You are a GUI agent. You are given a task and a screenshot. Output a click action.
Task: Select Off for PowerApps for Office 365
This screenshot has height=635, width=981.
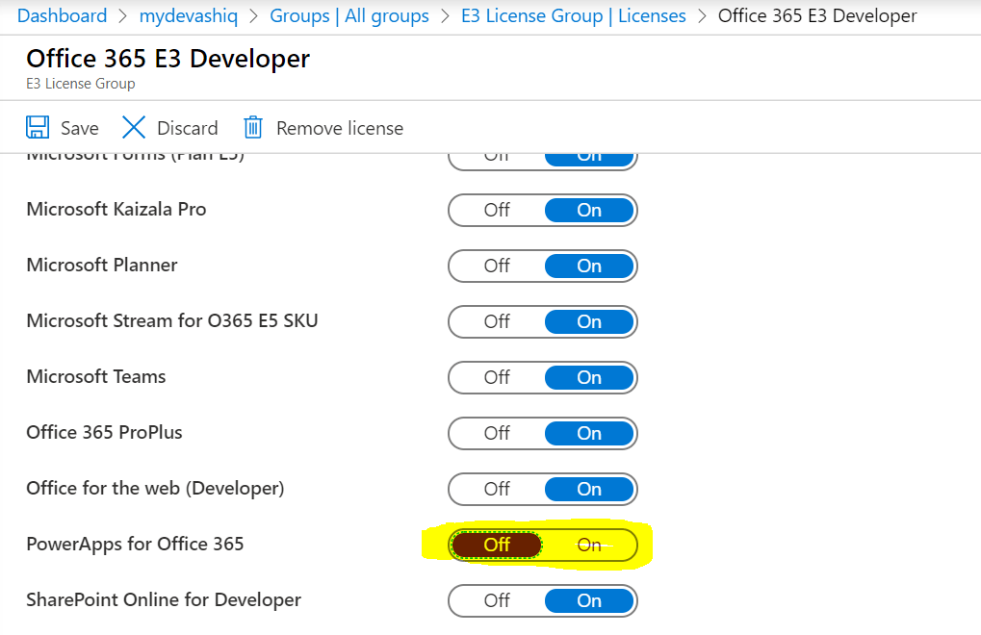[497, 545]
